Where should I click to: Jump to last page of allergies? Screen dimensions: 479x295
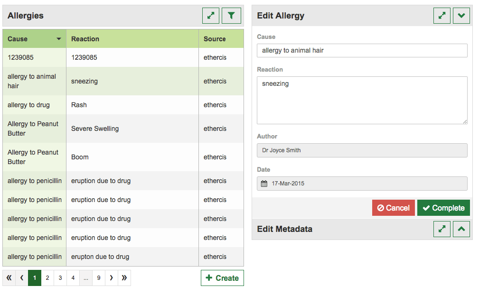[x=124, y=278]
